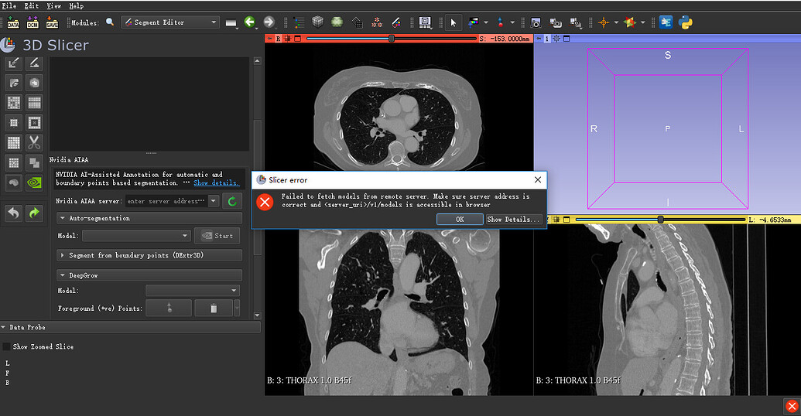801x416 pixels.
Task: Click the trash icon for foreground points
Action: coord(214,309)
